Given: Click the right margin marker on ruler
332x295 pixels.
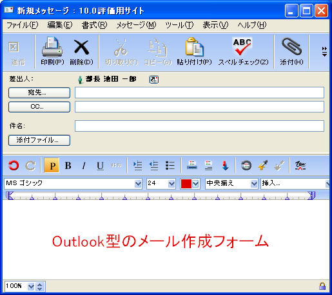Looking at the screenshot, I should pyautogui.click(x=311, y=195).
